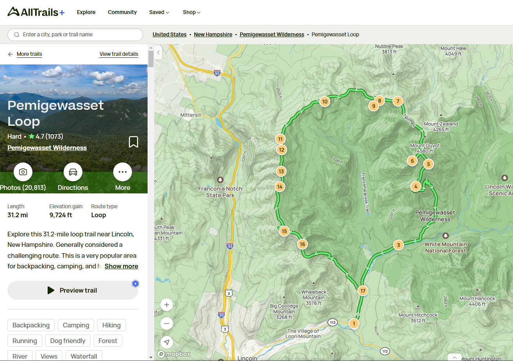Open the More options ellipsis icon
This screenshot has width=513, height=361.
click(x=123, y=172)
